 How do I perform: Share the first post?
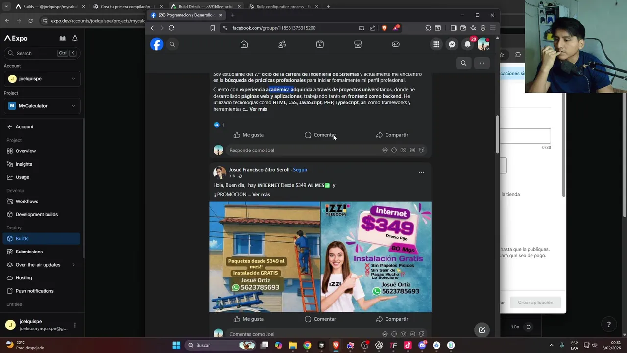[x=392, y=135]
